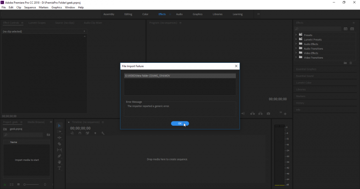Open Timeline Display Settings wrench
Viewport: 360px width, 189px height.
103,133
